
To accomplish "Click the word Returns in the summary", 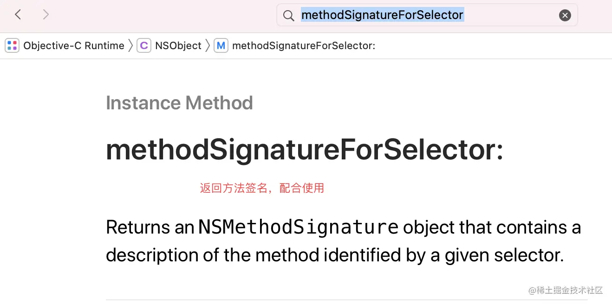I will pos(131,228).
